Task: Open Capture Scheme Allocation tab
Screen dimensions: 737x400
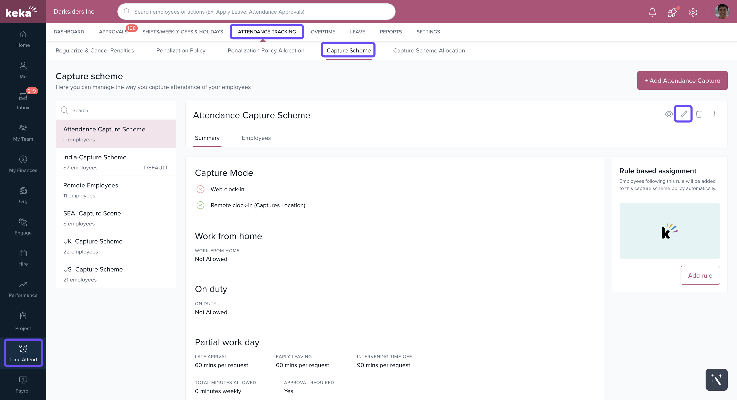Action: click(x=429, y=51)
